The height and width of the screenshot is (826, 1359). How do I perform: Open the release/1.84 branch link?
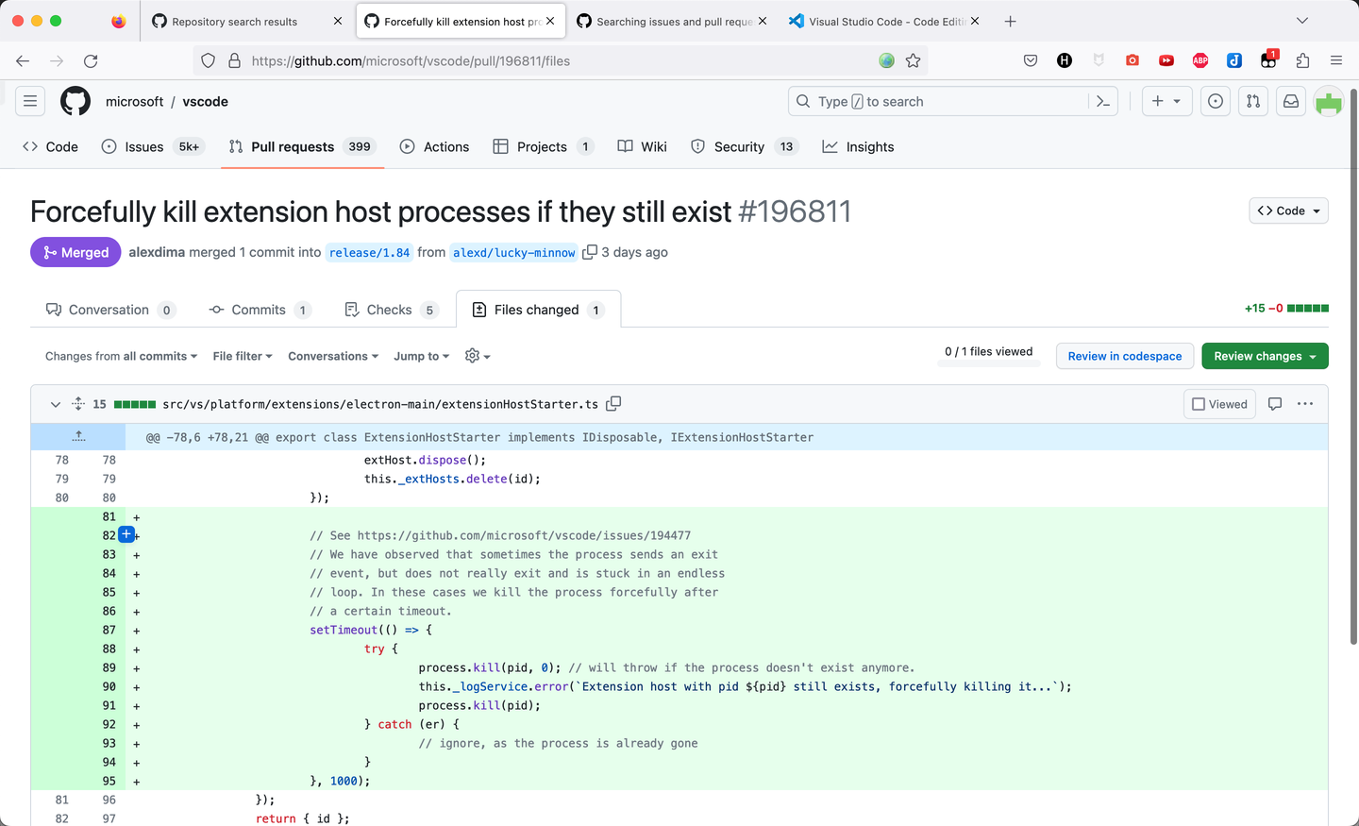pos(369,252)
